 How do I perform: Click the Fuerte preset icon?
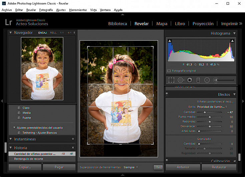pyautogui.click(x=19, y=118)
